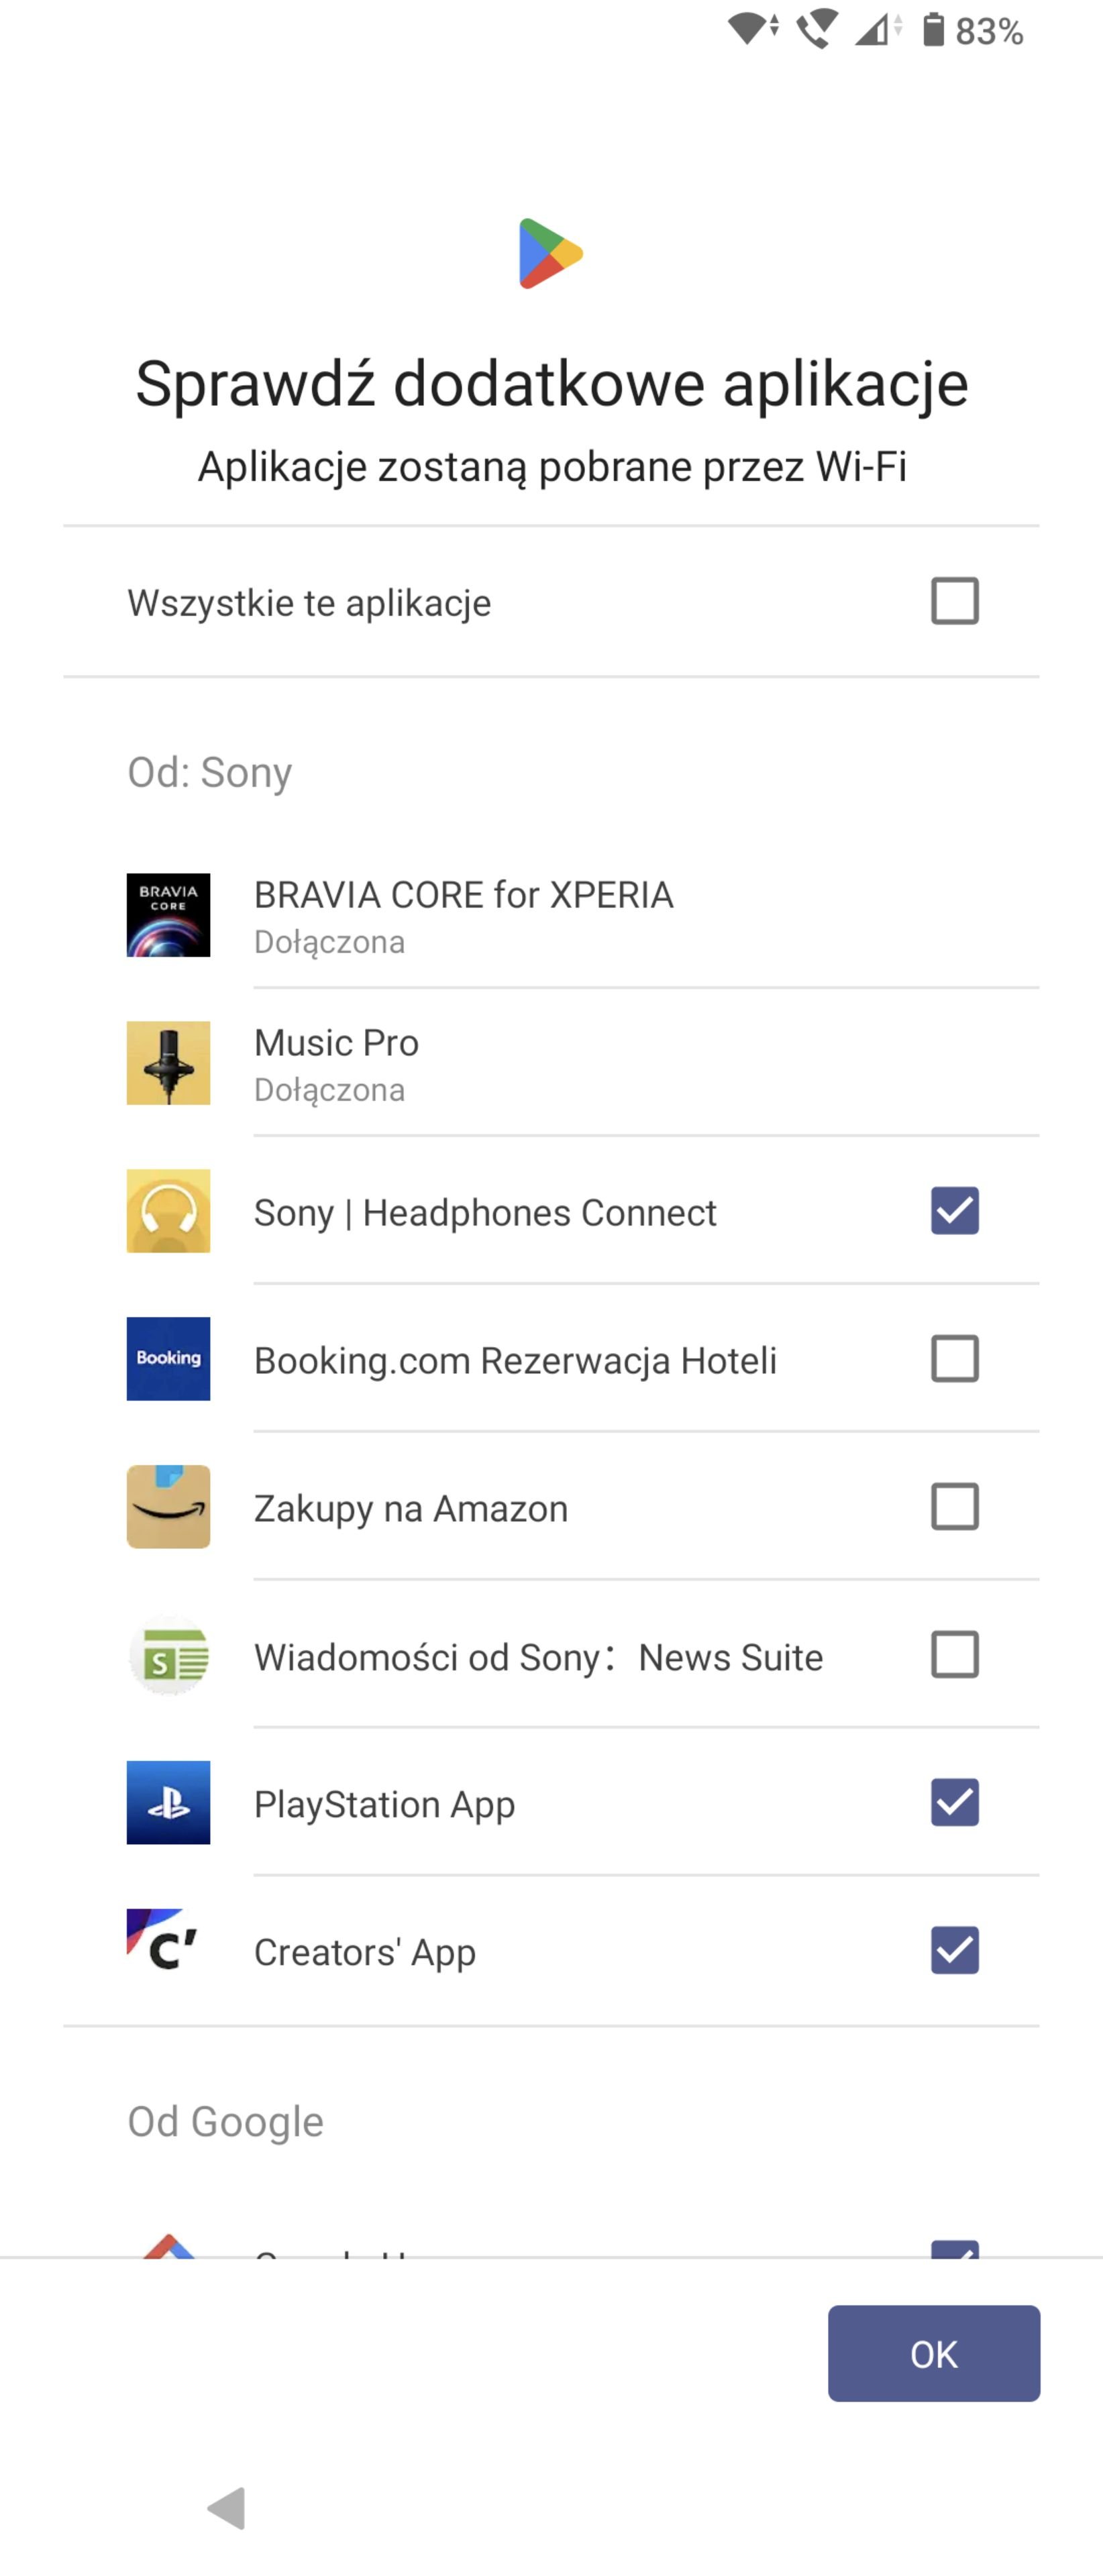1103x2576 pixels.
Task: Tap the News Suite app icon
Action: tap(168, 1655)
